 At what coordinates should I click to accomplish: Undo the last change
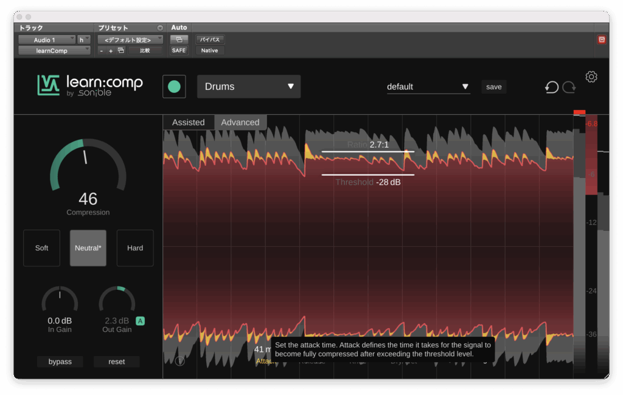pos(551,87)
